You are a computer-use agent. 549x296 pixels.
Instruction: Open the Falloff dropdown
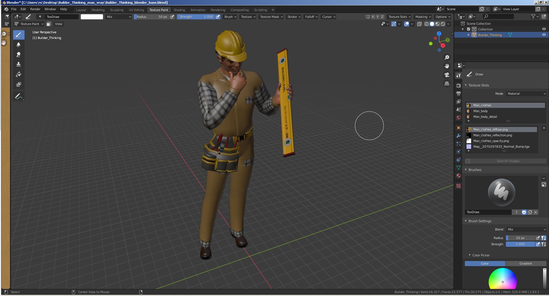311,17
